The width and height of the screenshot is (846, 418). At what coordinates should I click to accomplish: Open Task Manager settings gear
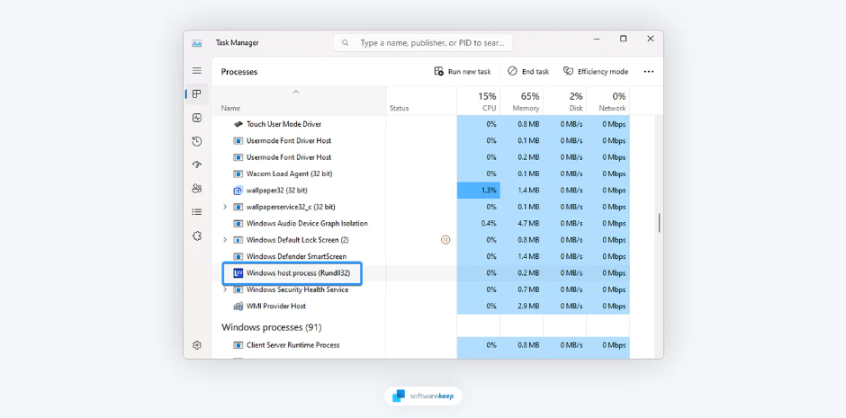pyautogui.click(x=197, y=345)
